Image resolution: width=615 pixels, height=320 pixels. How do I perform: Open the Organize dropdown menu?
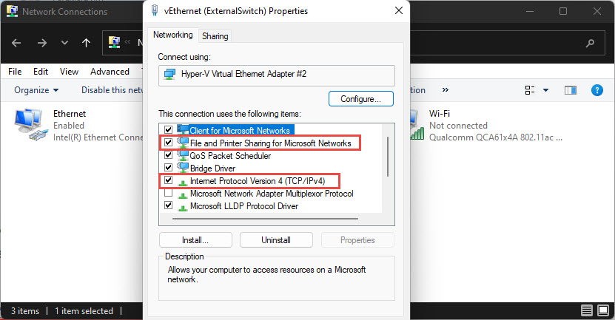pos(36,90)
